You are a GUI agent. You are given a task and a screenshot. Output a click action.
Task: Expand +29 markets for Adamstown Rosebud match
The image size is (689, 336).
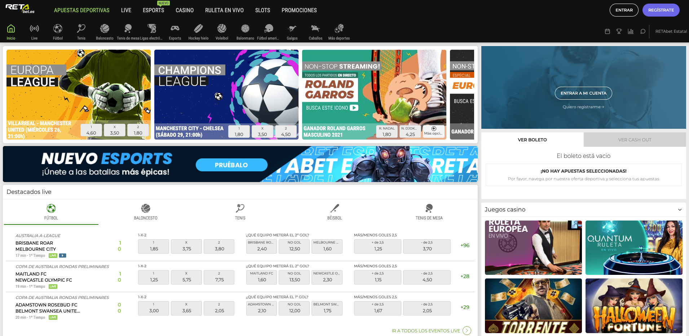pos(465,307)
